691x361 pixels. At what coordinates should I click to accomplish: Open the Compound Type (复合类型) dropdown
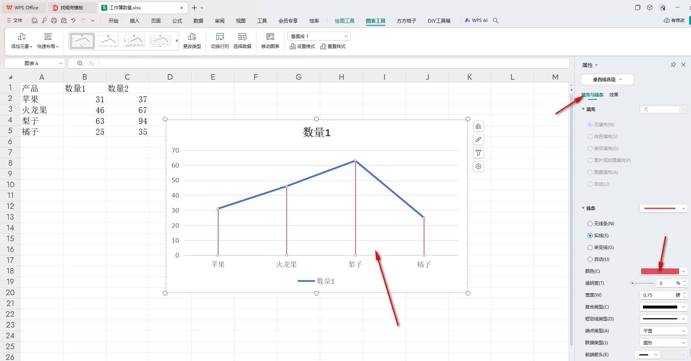click(x=663, y=307)
